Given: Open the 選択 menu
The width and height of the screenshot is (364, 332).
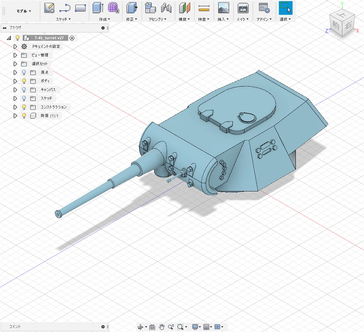Looking at the screenshot, I should [285, 19].
